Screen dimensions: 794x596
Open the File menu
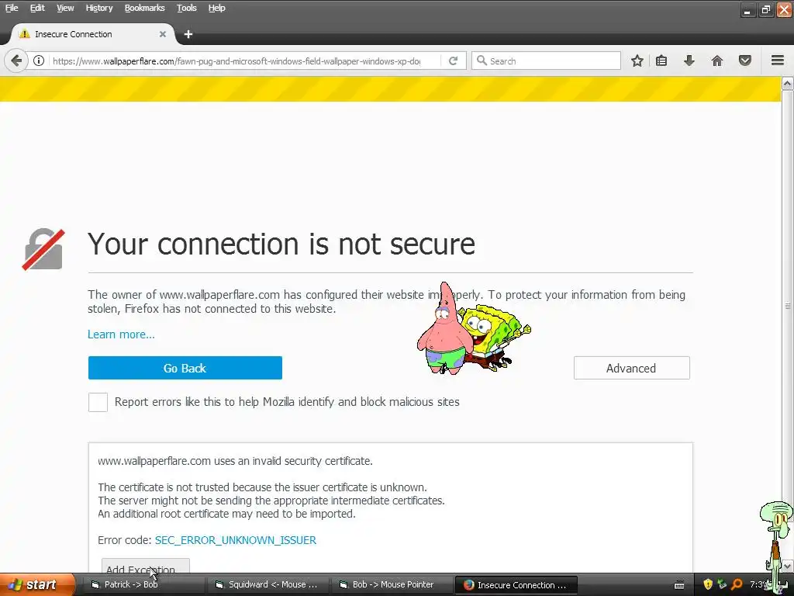[12, 8]
